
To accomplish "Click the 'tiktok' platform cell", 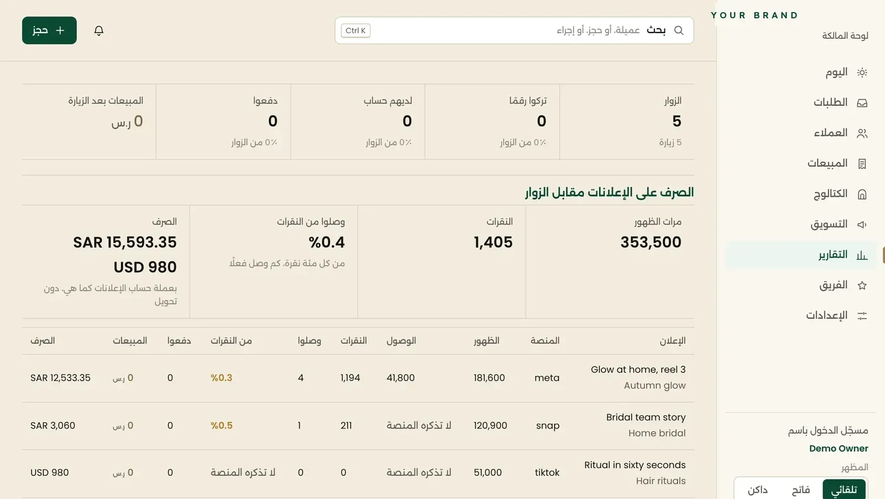I will click(547, 472).
